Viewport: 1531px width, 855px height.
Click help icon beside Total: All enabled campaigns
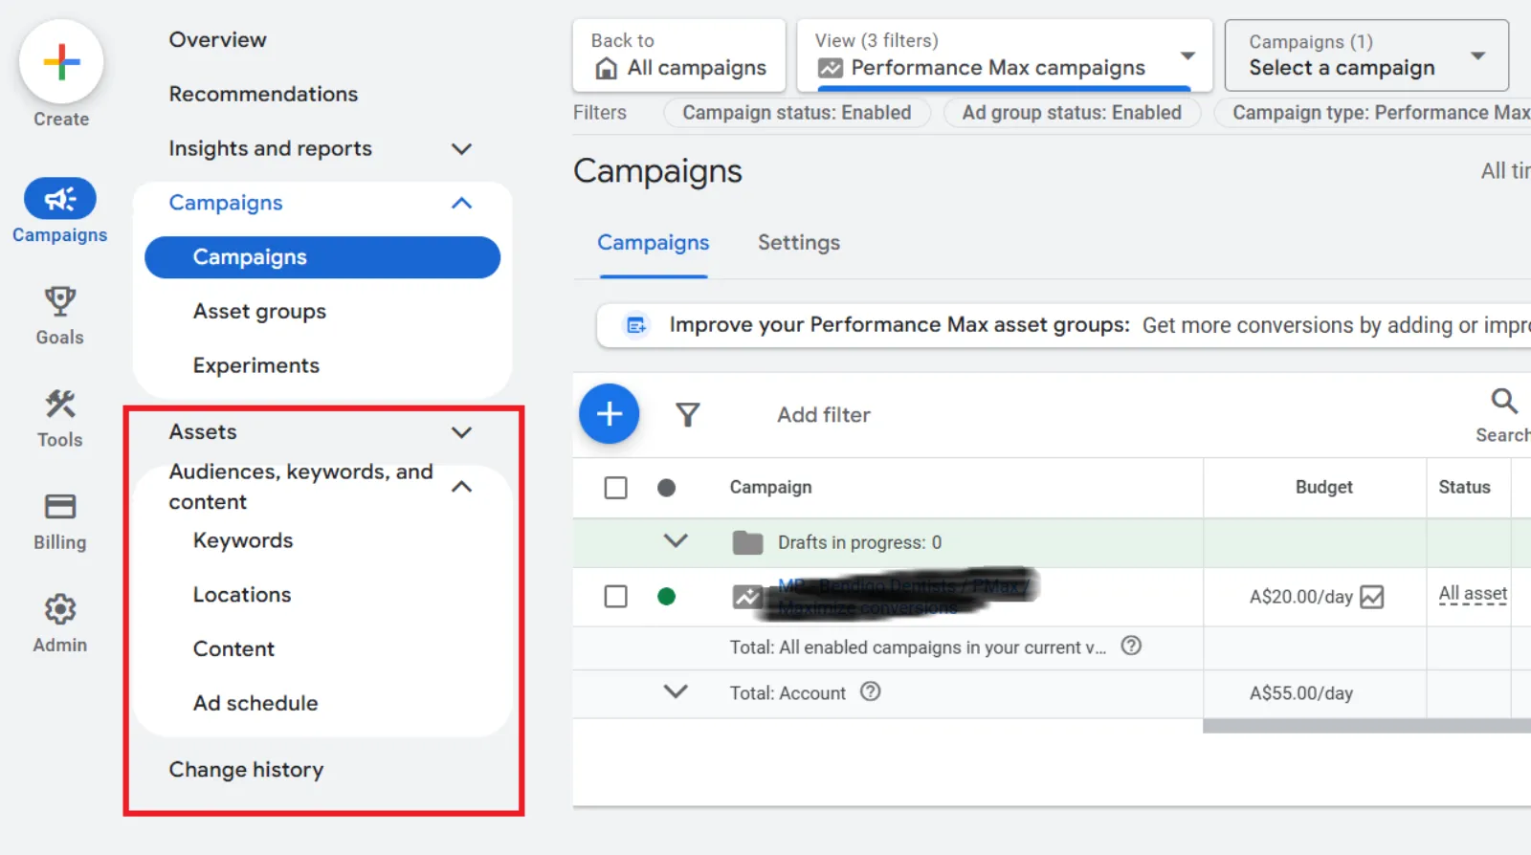coord(1131,646)
